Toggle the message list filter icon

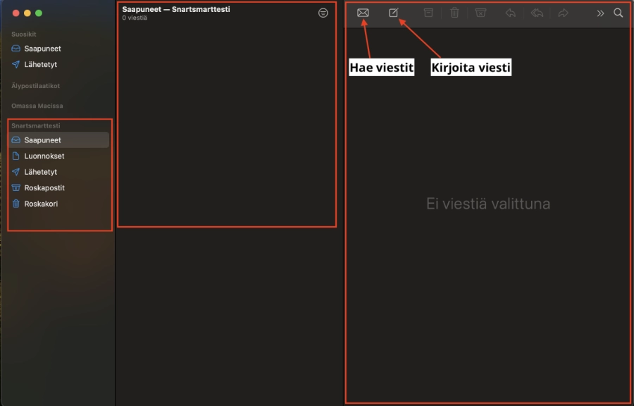tap(323, 13)
